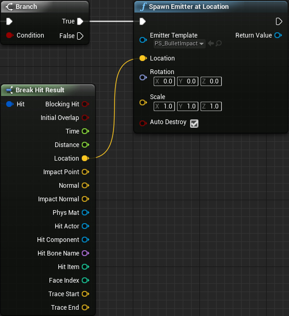Click Spawn Emitter output execution pin
Image resolution: width=289 pixels, height=316 pixels.
coord(279,21)
